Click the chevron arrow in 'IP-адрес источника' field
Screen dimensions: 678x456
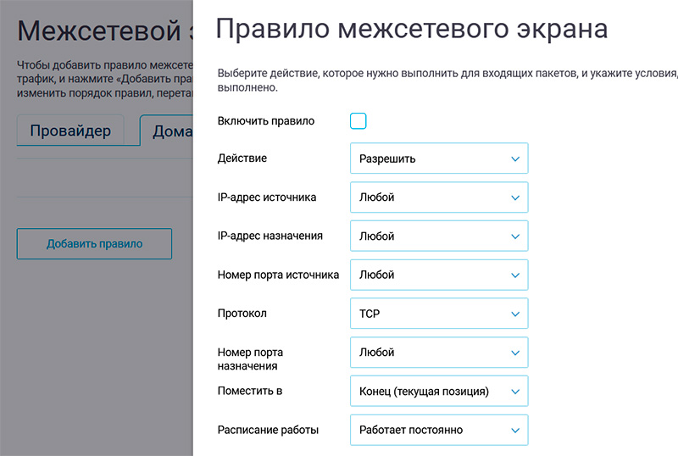coord(514,197)
